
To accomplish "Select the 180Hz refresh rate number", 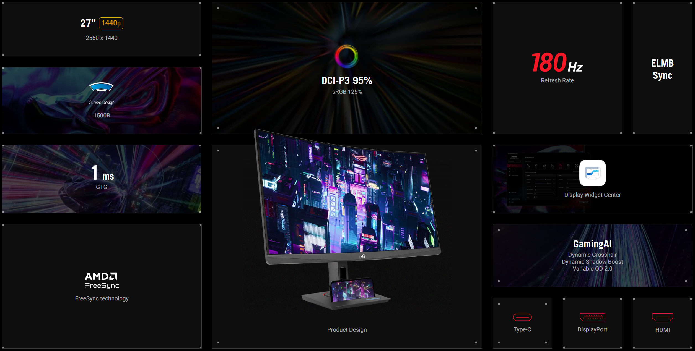I will (x=549, y=62).
